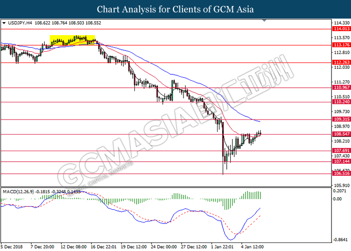Click the 1 Jan 22:01 date label
Viewport: 351px width, 251px height.
click(x=223, y=247)
